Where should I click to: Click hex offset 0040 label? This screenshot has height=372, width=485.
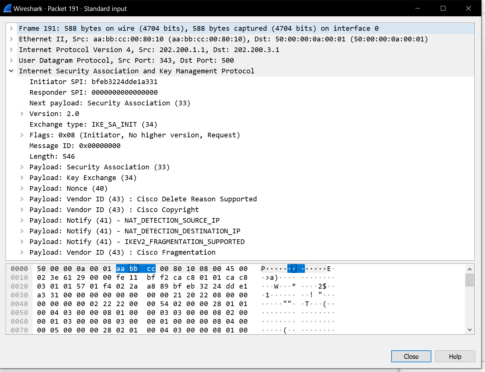tap(19, 304)
